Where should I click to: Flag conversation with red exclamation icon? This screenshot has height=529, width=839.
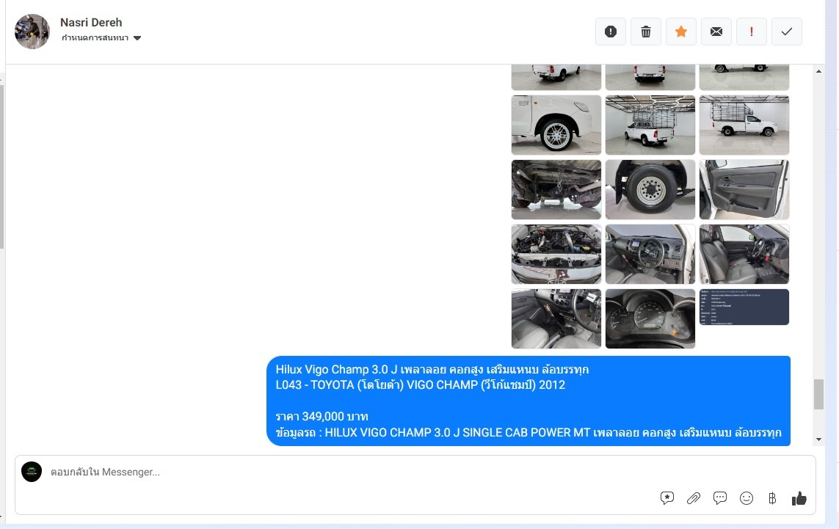(752, 32)
